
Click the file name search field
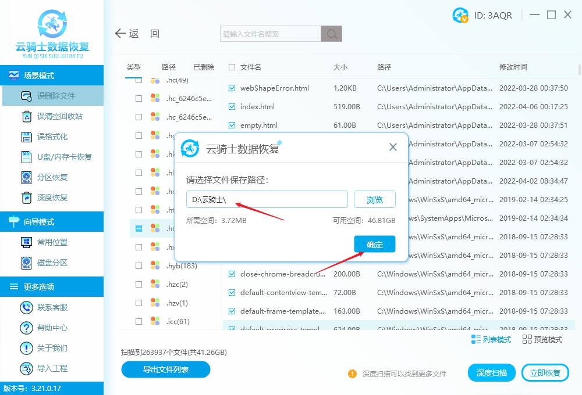point(271,34)
